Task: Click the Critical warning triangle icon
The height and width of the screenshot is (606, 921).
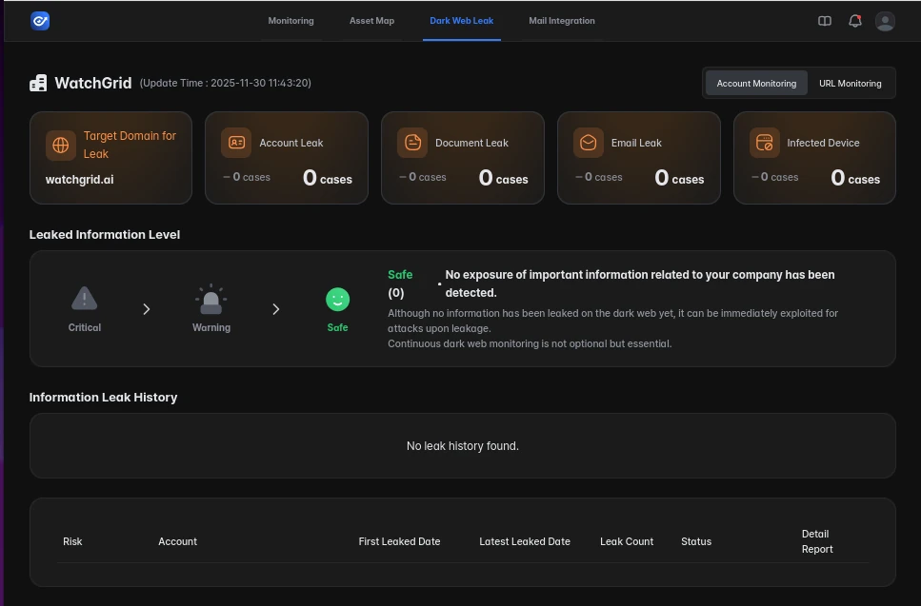Action: point(84,298)
